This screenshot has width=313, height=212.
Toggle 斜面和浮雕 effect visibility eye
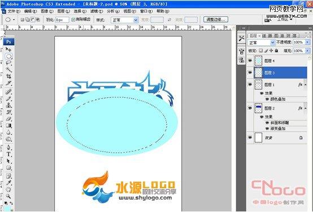coord(267,123)
